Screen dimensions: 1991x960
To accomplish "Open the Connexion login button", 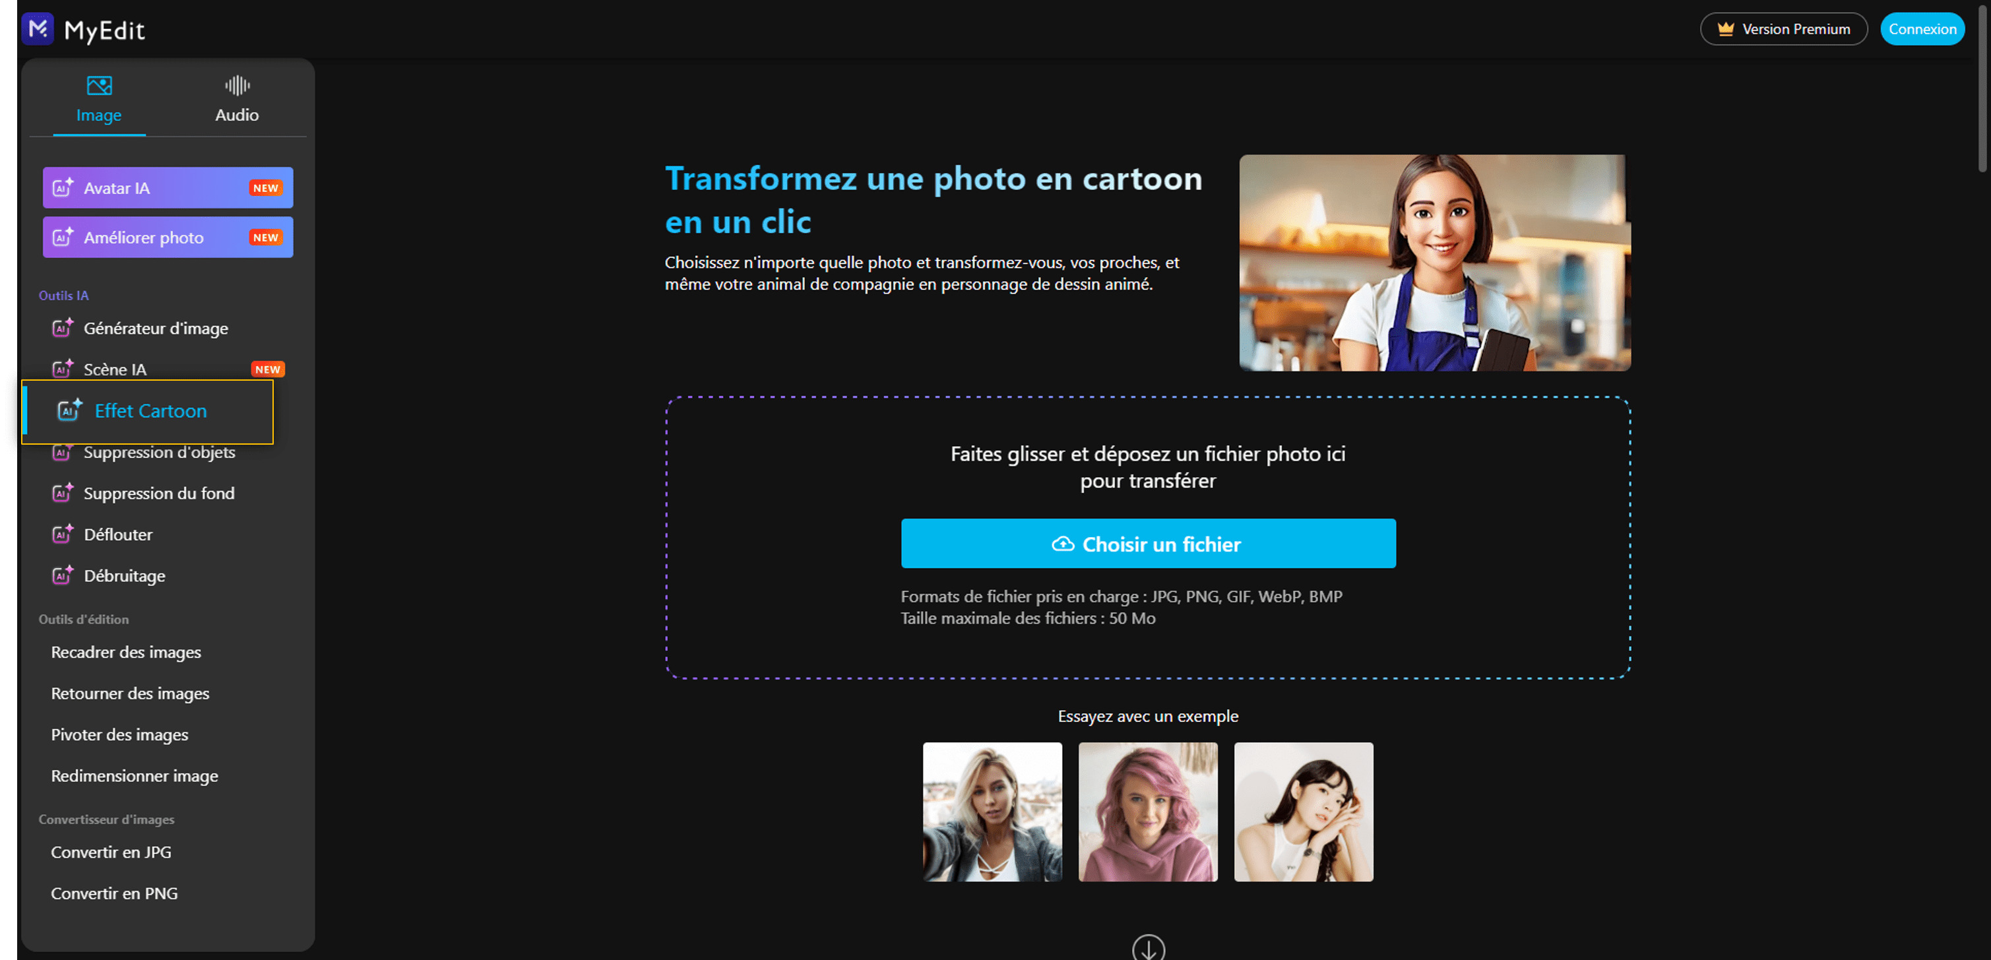I will 1922,28.
